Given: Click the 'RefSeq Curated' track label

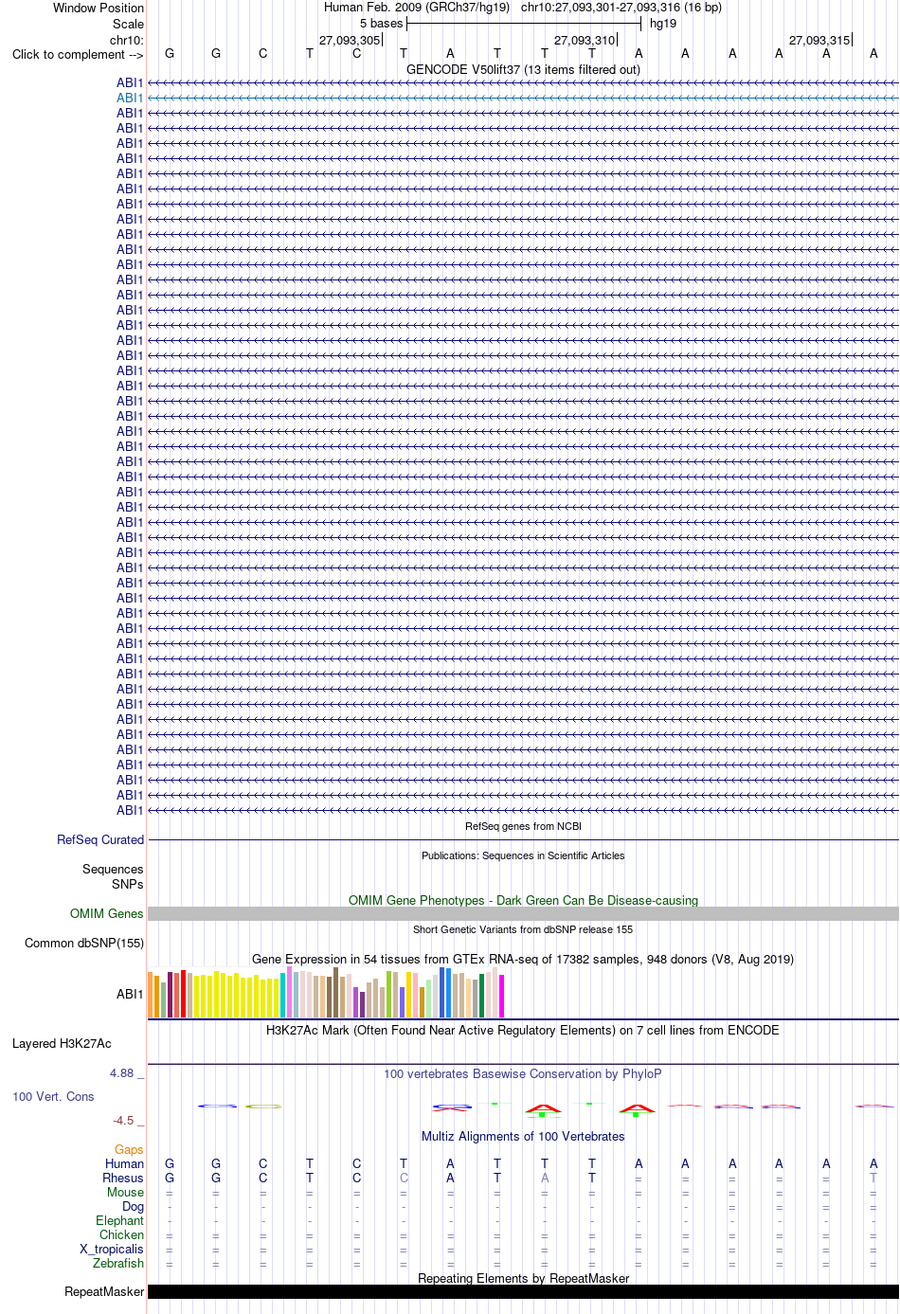Looking at the screenshot, I should point(100,839).
